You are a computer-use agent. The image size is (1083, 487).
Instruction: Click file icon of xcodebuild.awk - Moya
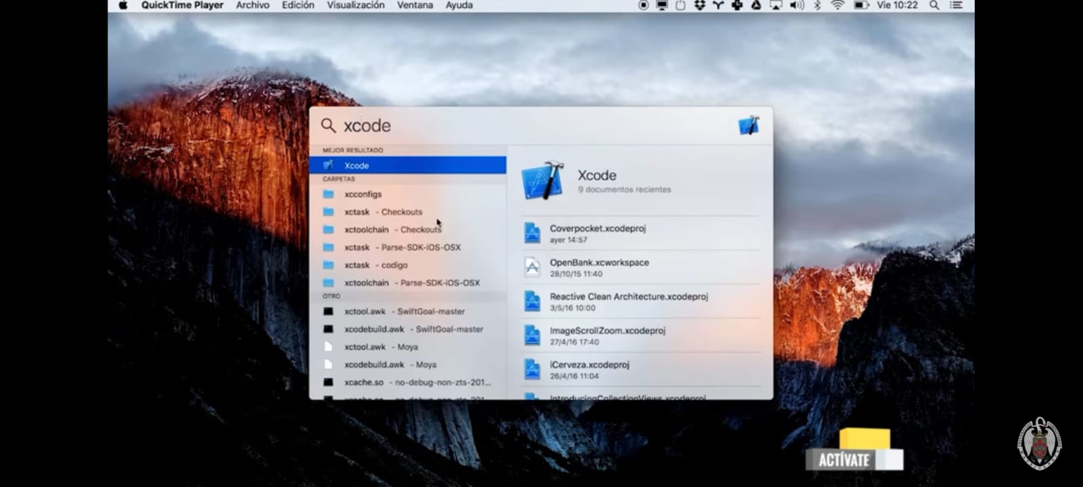tap(328, 365)
